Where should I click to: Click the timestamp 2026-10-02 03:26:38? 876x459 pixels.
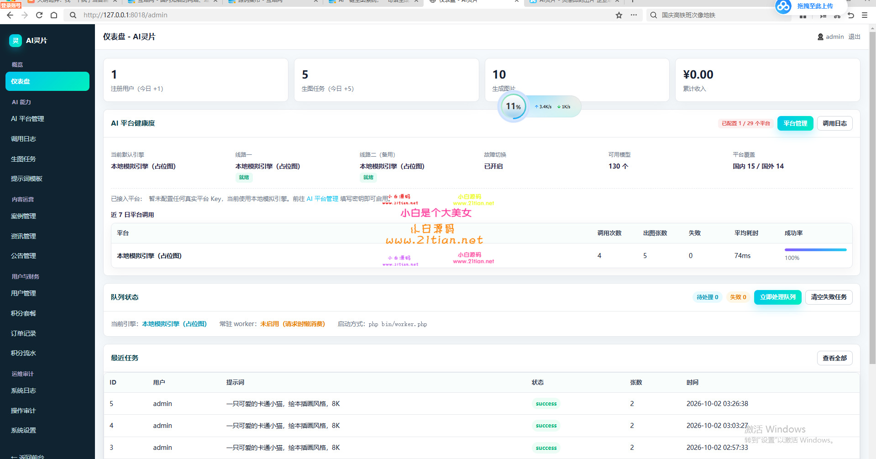pyautogui.click(x=717, y=404)
